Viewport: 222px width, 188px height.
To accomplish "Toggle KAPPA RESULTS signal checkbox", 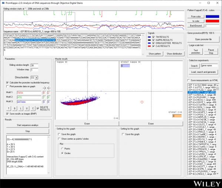I will [x=153, y=40].
